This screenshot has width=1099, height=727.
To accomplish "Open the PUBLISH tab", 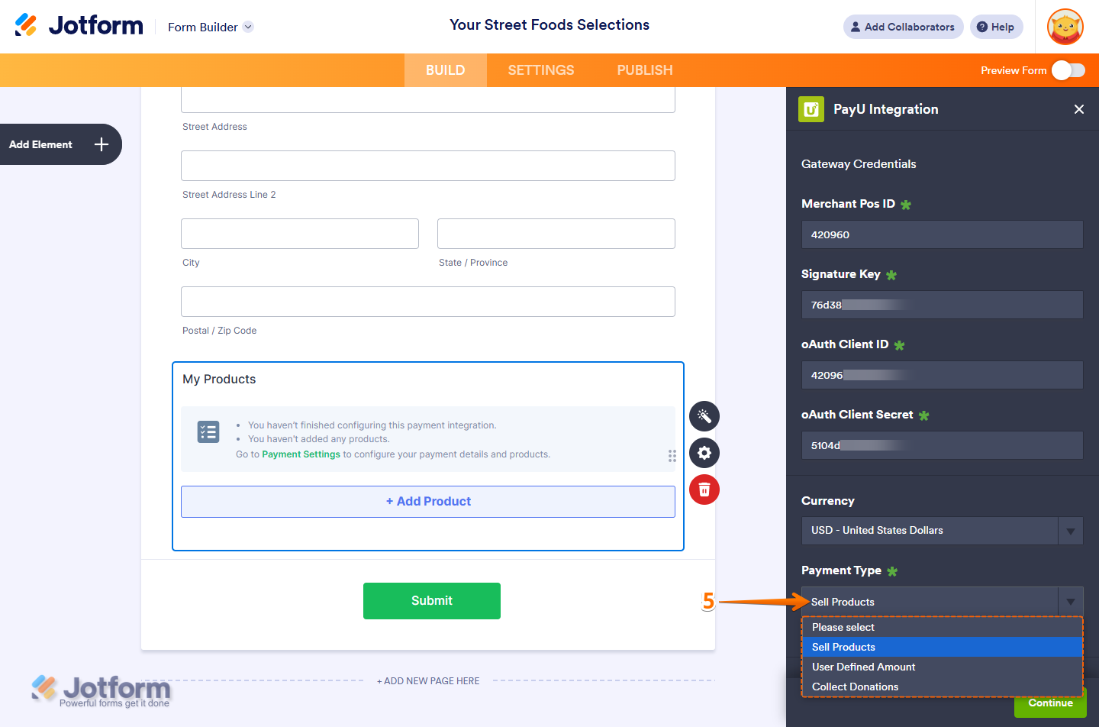I will tap(644, 69).
